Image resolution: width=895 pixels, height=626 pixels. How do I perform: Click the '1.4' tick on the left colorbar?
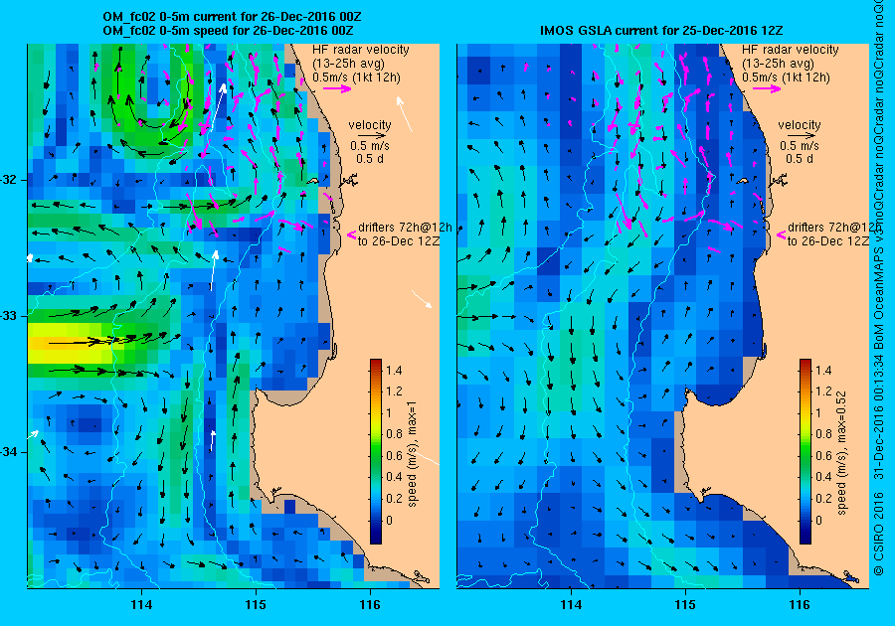click(394, 371)
